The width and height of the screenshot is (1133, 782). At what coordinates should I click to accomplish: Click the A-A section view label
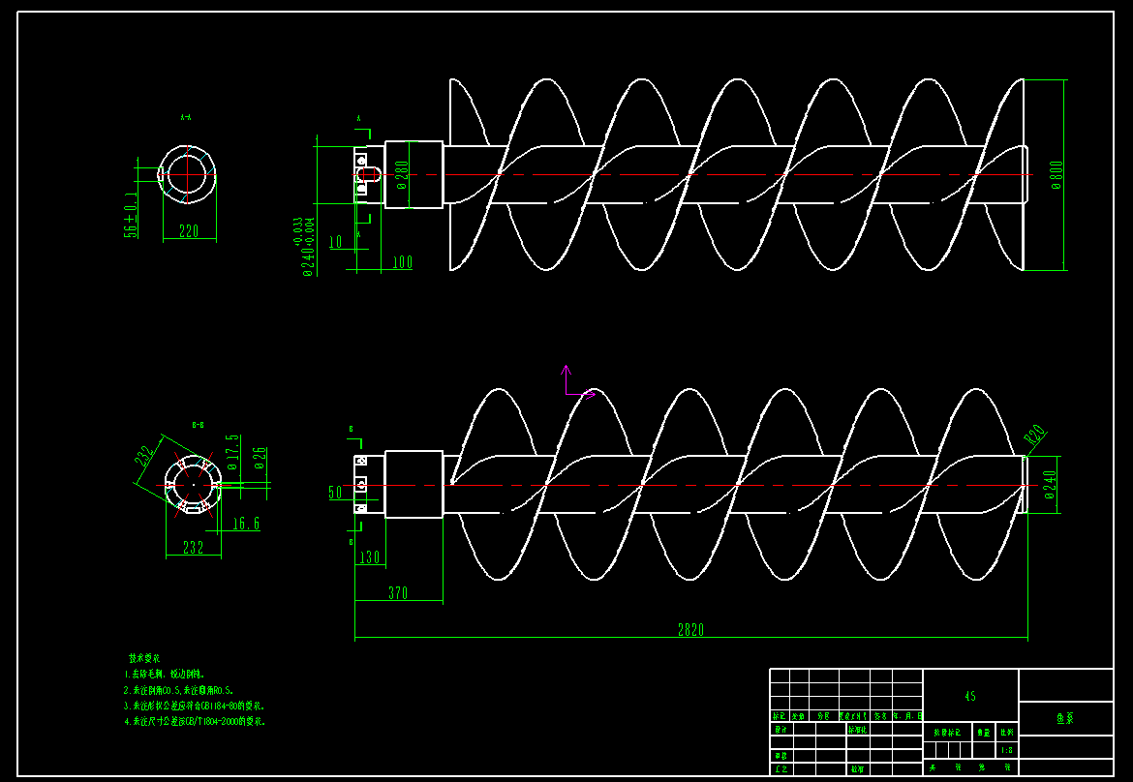[186, 117]
